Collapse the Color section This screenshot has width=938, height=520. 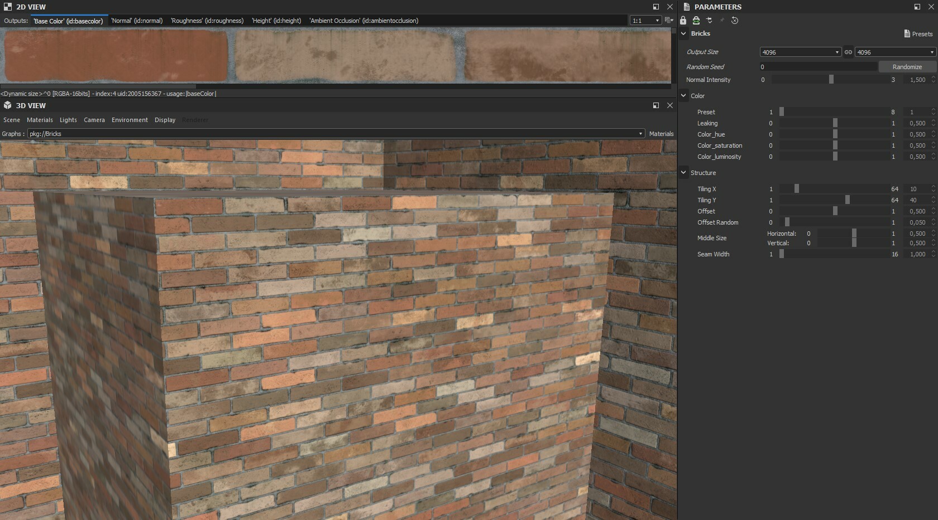(683, 96)
